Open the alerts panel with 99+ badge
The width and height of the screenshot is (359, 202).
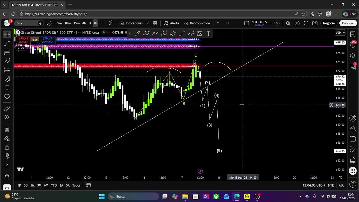[353, 45]
